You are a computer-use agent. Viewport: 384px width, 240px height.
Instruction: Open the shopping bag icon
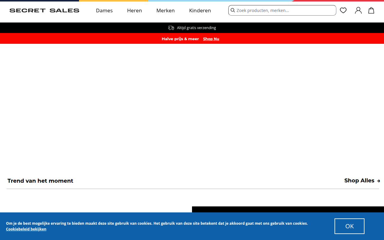(x=371, y=10)
